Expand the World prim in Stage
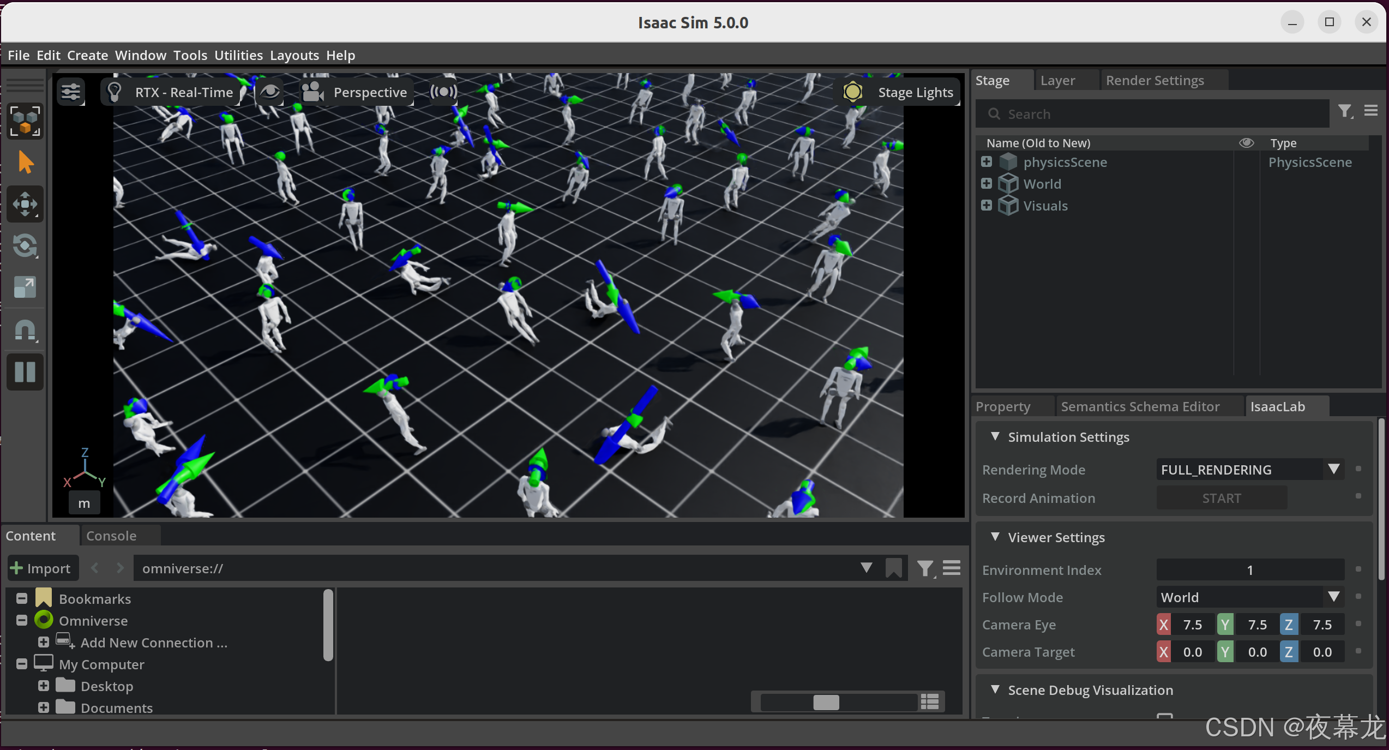 [987, 184]
